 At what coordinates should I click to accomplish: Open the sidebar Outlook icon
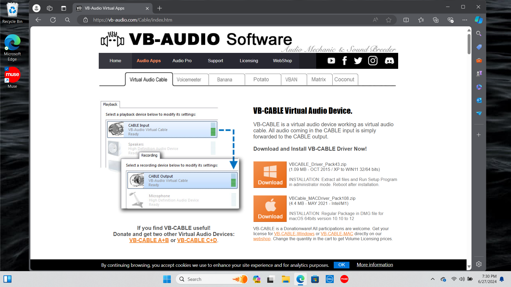coord(479,100)
